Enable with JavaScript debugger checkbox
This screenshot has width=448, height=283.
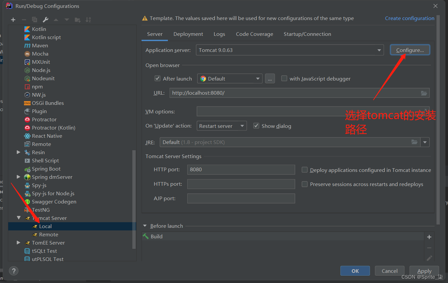click(x=284, y=79)
